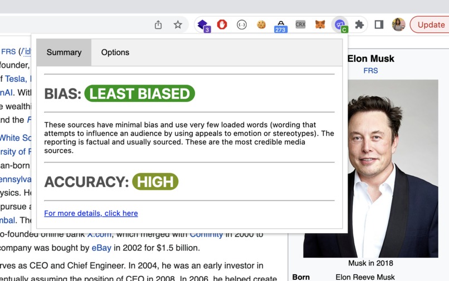This screenshot has width=449, height=281.
Task: Open the cookie extension icon
Action: pos(261,25)
